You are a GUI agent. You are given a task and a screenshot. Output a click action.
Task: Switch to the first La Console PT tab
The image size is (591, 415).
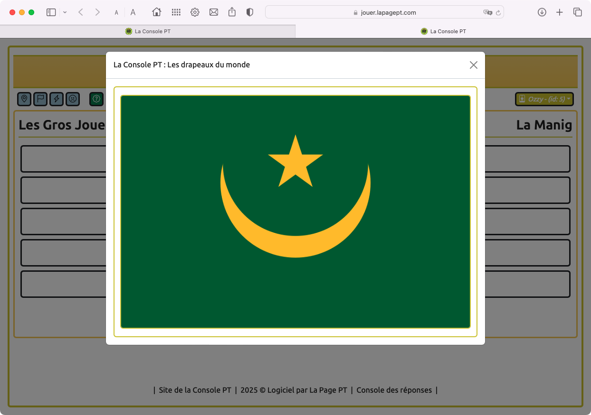(x=147, y=31)
